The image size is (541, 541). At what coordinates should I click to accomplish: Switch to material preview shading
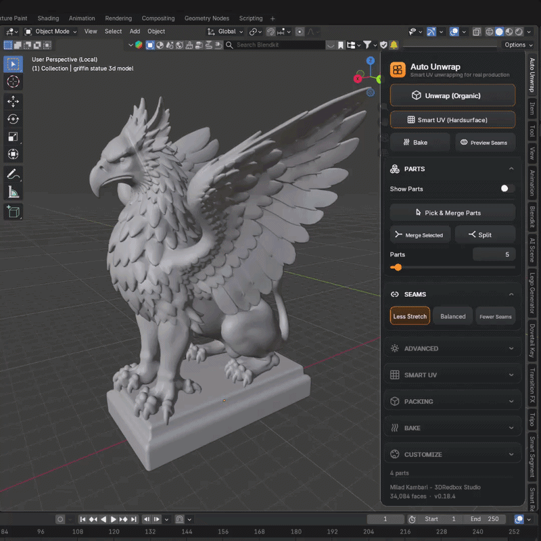tap(509, 32)
